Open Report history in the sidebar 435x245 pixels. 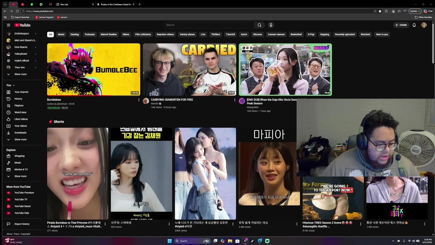(22, 224)
